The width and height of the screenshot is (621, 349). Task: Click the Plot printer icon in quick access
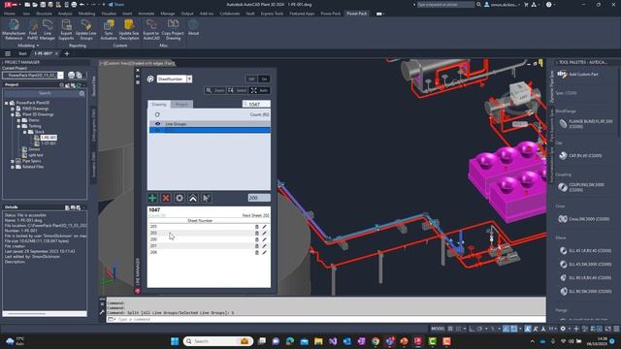[x=74, y=4]
